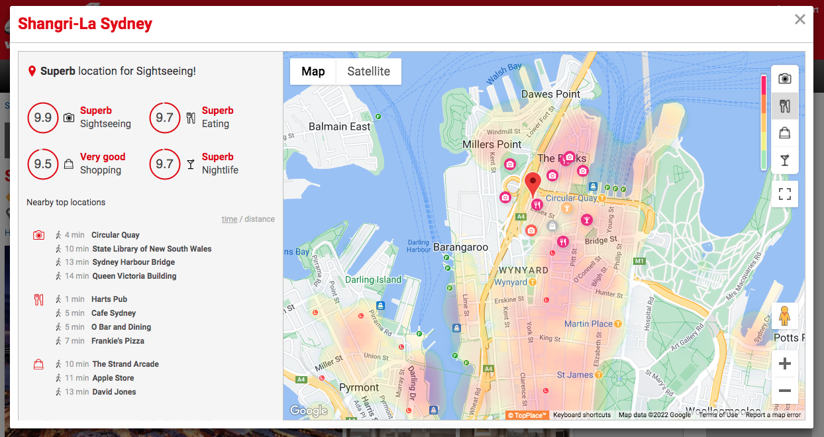Click the red cutlery icon beside Harts Pub row
The image size is (824, 437).
click(x=38, y=299)
